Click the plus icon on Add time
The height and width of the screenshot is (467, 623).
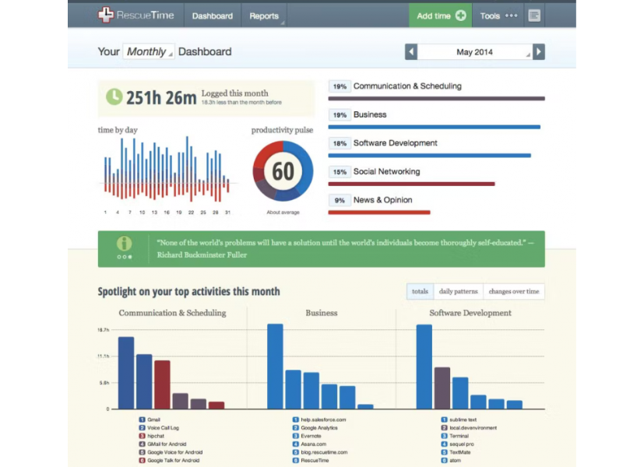pyautogui.click(x=461, y=16)
